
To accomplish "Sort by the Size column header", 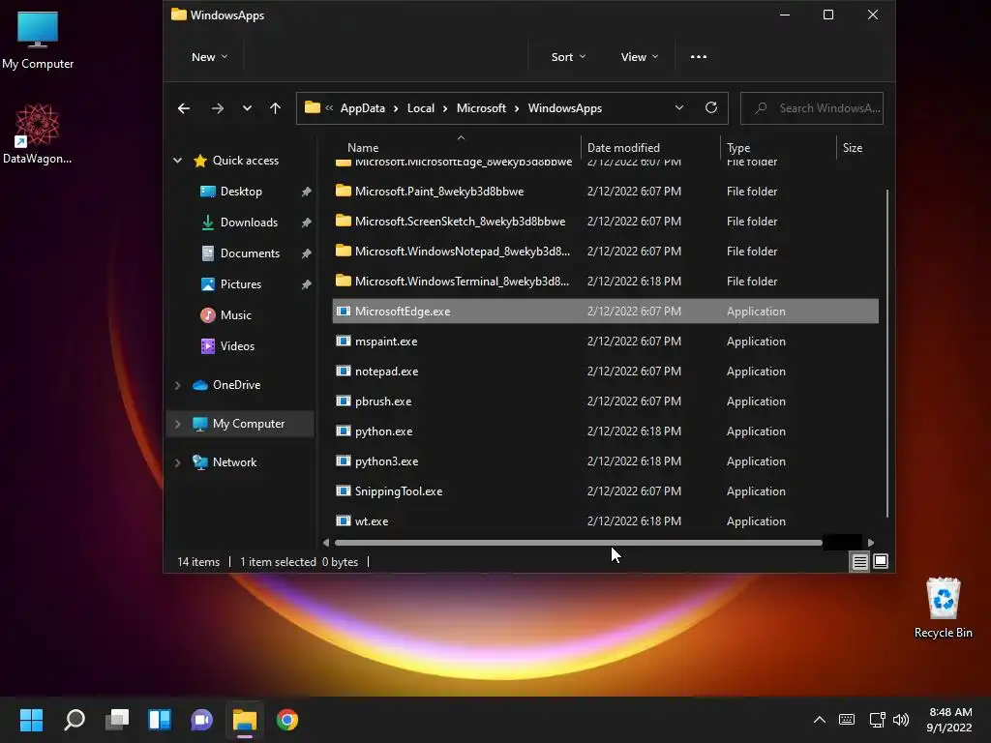I will (x=852, y=148).
